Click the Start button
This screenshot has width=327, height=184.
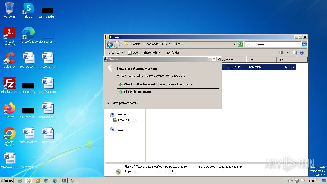[7, 181]
